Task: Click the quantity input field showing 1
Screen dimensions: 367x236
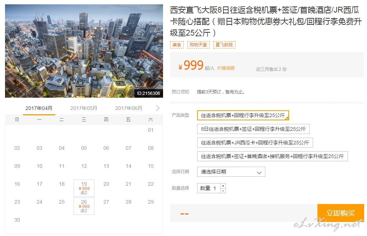Action: pos(209,188)
